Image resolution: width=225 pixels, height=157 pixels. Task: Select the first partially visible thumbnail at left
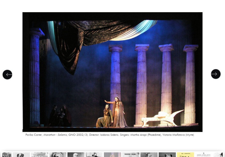(7, 155)
